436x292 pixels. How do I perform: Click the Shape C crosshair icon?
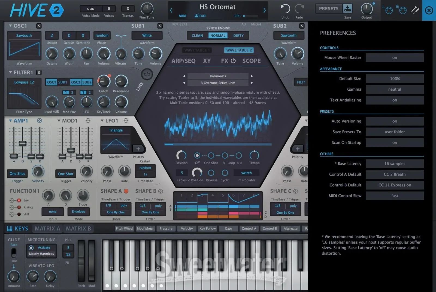coord(296,191)
